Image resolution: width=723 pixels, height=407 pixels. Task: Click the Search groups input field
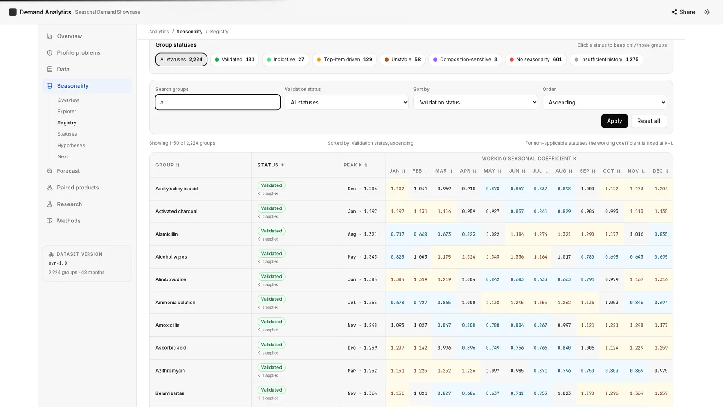(x=218, y=102)
